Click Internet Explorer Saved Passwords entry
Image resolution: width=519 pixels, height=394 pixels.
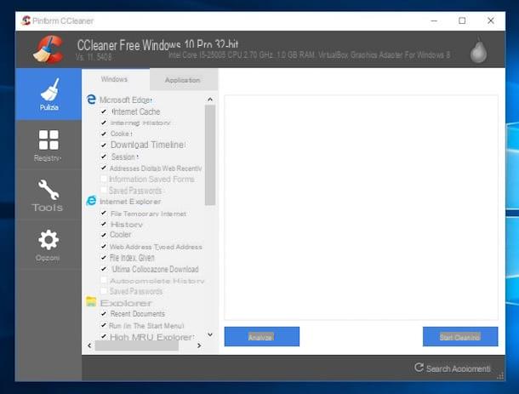click(136, 291)
